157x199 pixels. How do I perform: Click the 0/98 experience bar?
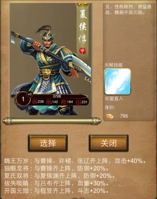(57, 96)
